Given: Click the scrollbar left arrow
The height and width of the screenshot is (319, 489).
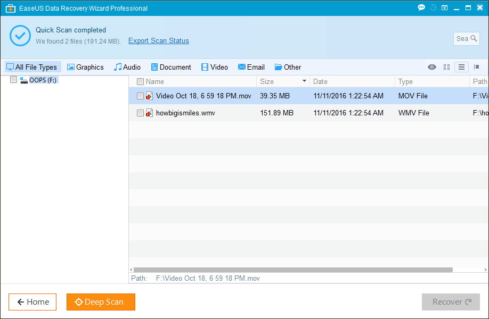Looking at the screenshot, I should tap(131, 270).
